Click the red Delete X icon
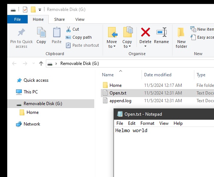Image resolution: width=214 pixels, height=177 pixels. (145, 32)
